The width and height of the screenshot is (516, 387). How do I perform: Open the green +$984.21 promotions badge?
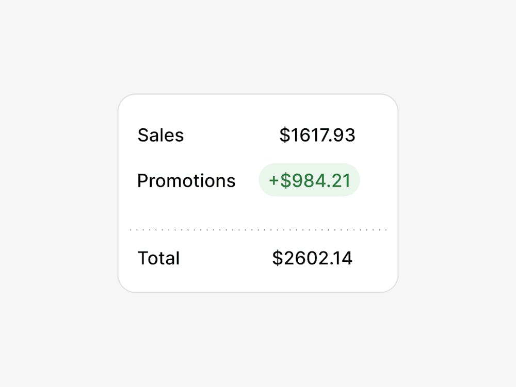309,180
